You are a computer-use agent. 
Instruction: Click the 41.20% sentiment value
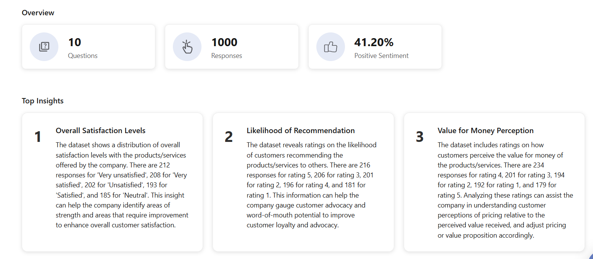(374, 42)
